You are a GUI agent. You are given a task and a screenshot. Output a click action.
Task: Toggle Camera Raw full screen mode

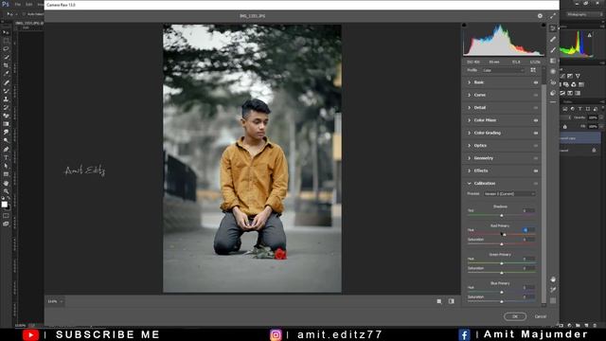tap(553, 16)
